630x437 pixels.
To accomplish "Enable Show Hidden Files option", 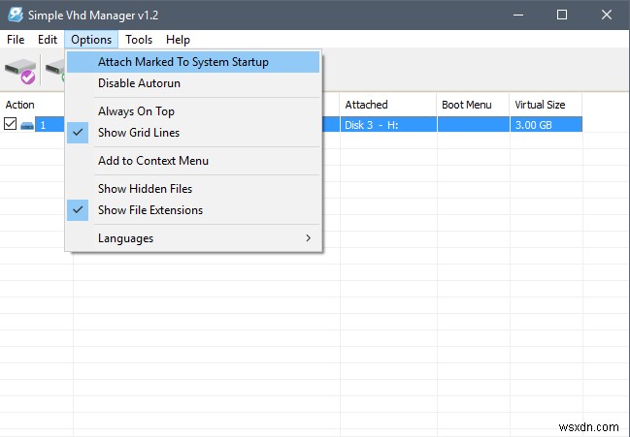I will pyautogui.click(x=145, y=189).
